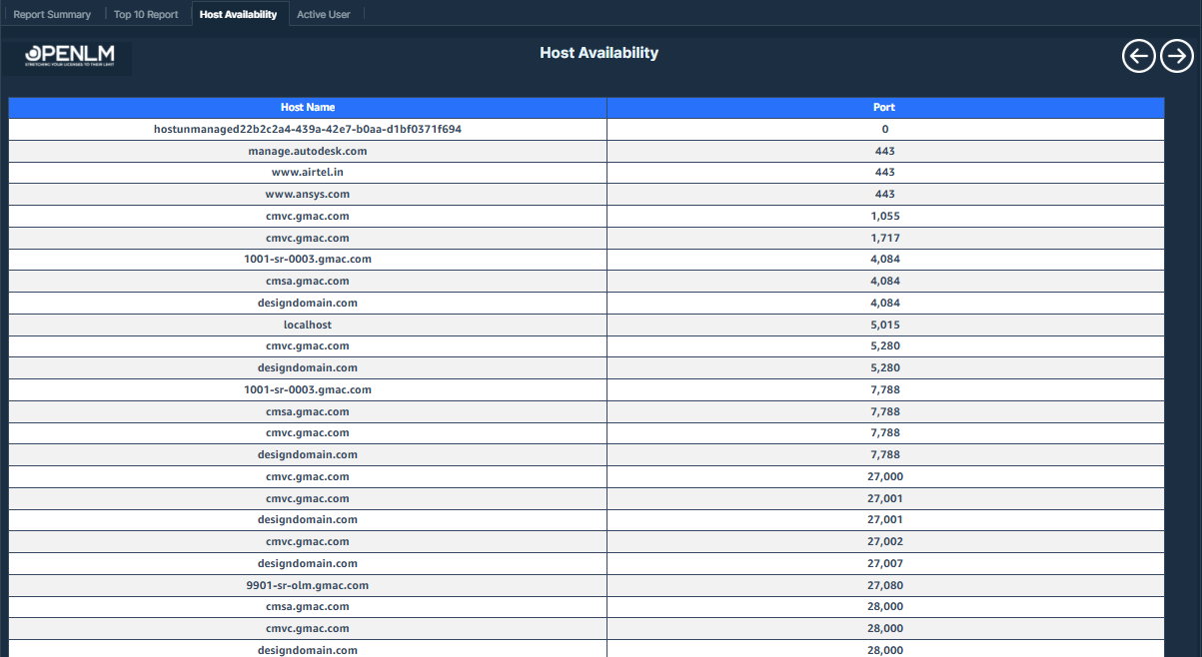Open the Active User tab

(326, 14)
